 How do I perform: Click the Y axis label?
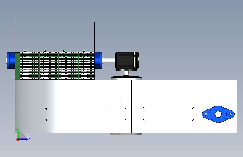(x=18, y=126)
